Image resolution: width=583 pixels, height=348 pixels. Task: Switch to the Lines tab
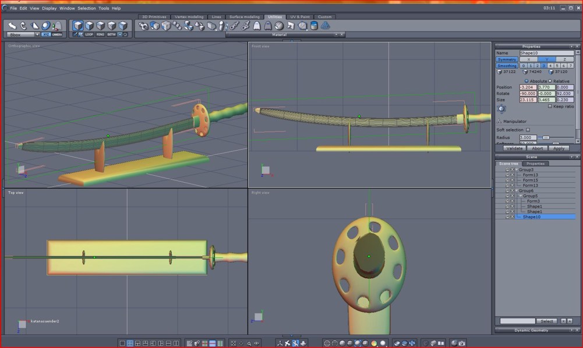coord(216,17)
